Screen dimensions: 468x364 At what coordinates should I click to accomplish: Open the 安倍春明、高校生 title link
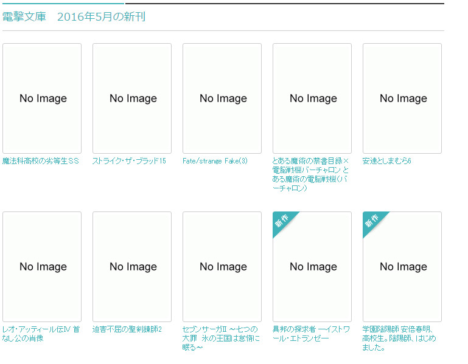pos(399,338)
